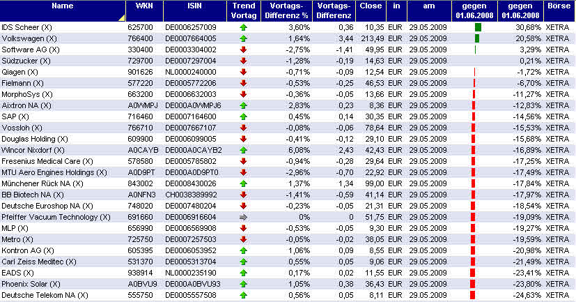
Task: Select the Software AG (X) name
Action: 31,50
